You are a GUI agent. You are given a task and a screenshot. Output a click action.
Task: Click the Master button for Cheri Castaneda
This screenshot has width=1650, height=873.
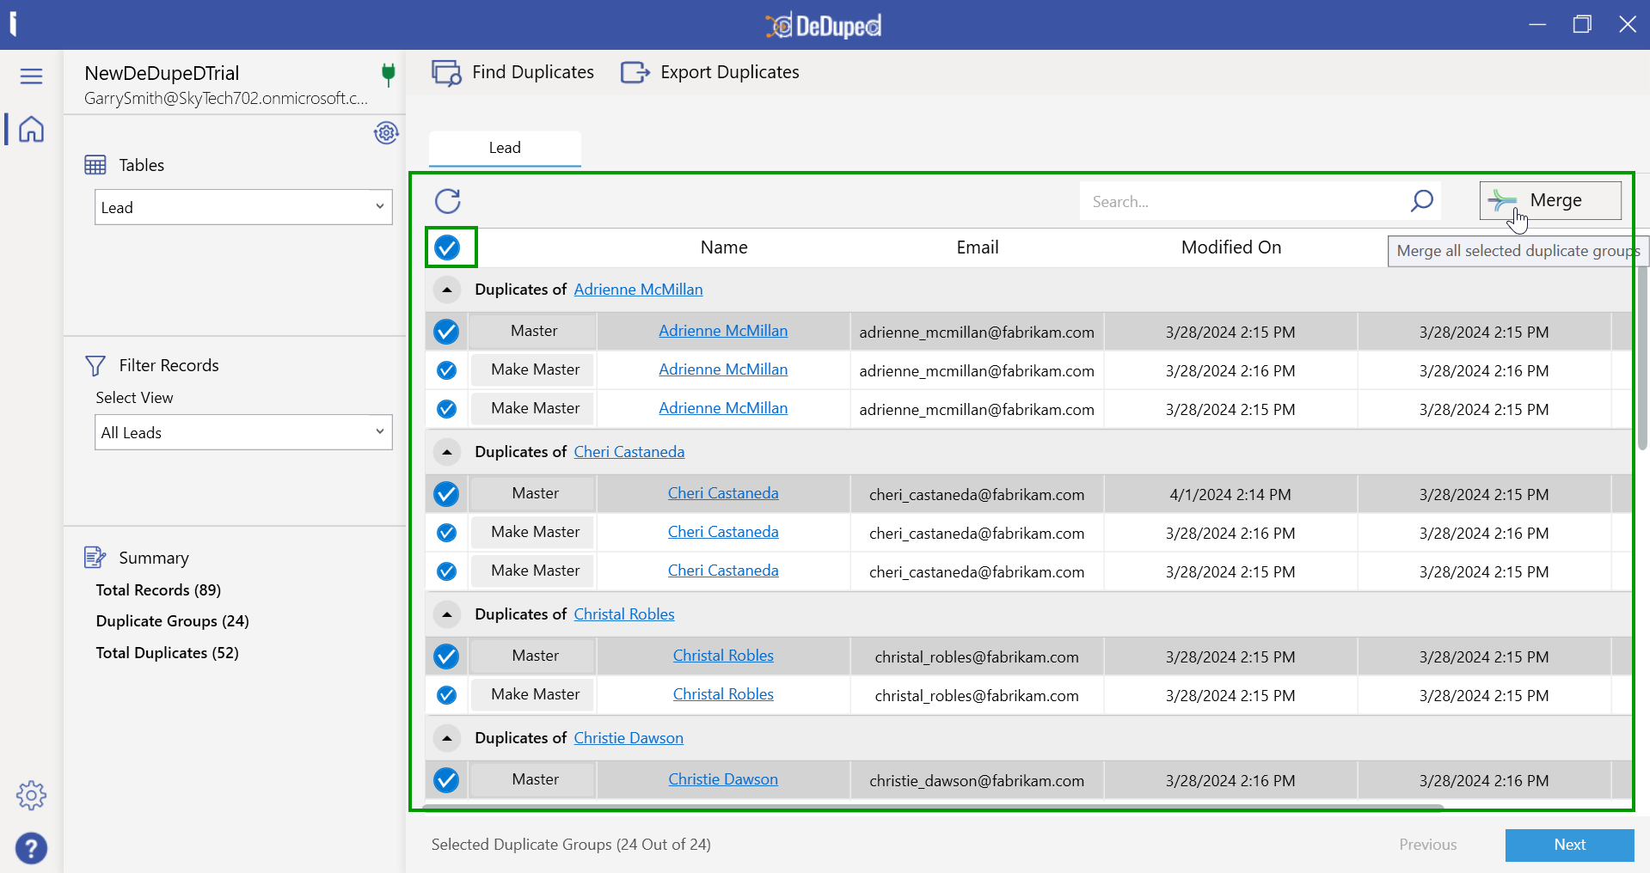534,494
